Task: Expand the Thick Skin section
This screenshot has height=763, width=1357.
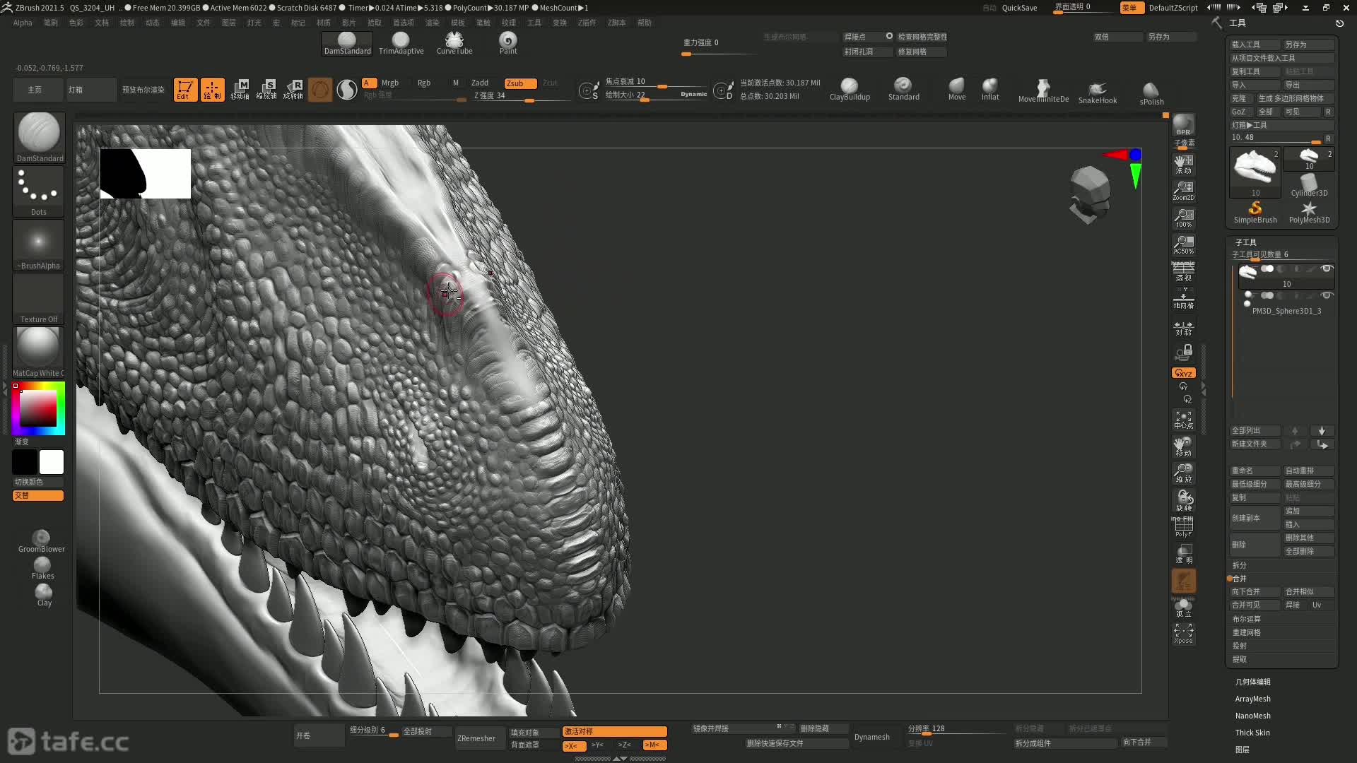Action: [1252, 733]
